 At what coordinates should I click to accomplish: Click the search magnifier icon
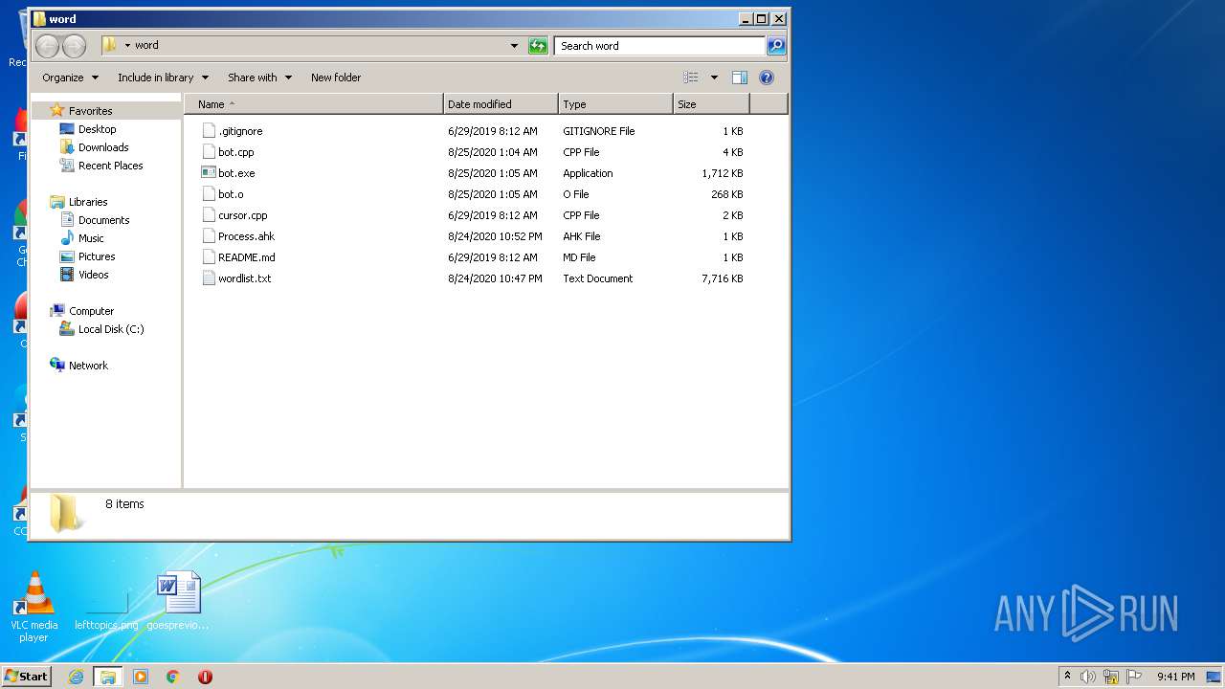click(776, 46)
